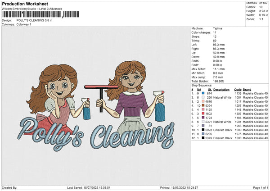Click the Right extent value 86.3 mm

(219, 49)
